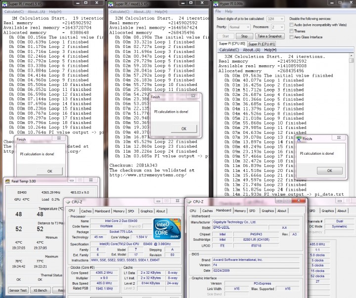Select the Super PI [CPU #0] tab
Image resolution: width=356 pixels, height=298 pixels.
(x=232, y=43)
